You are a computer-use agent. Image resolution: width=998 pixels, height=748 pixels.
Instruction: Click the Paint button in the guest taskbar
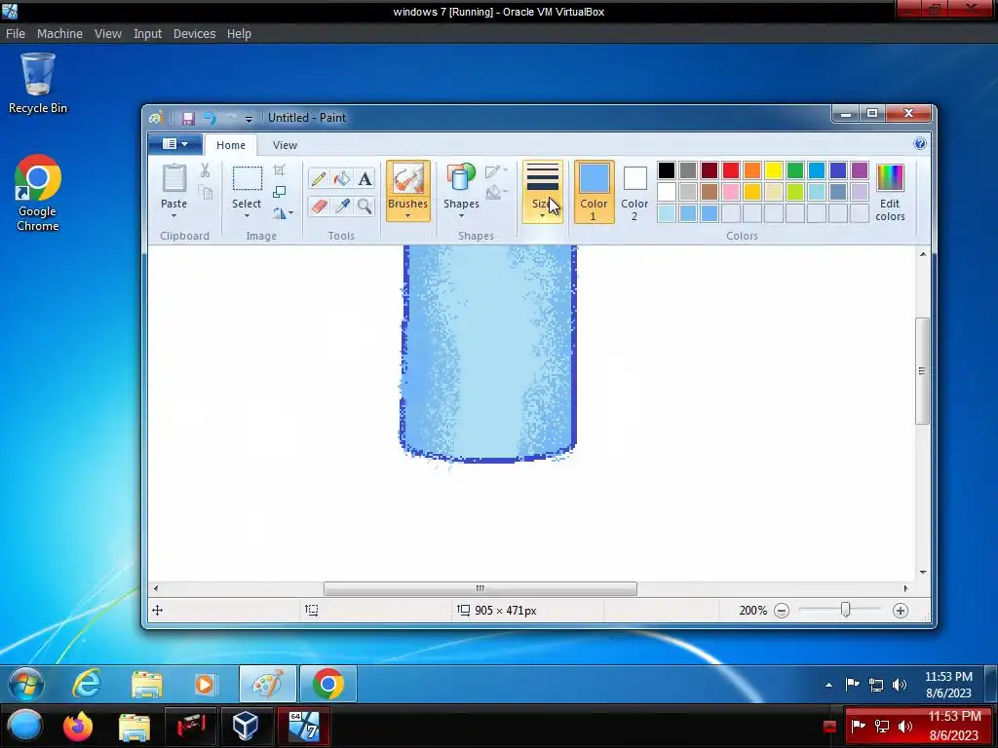click(268, 684)
